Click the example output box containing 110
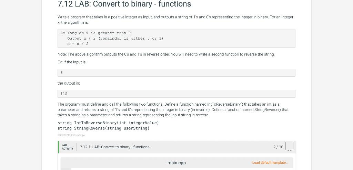353x170 pixels. (x=176, y=94)
